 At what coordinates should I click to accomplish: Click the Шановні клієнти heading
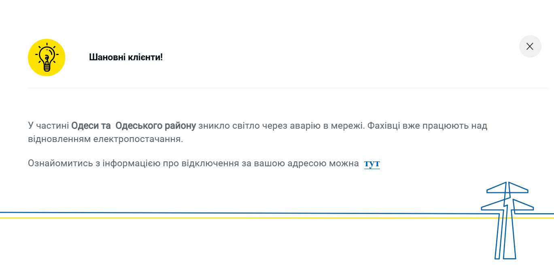point(125,57)
